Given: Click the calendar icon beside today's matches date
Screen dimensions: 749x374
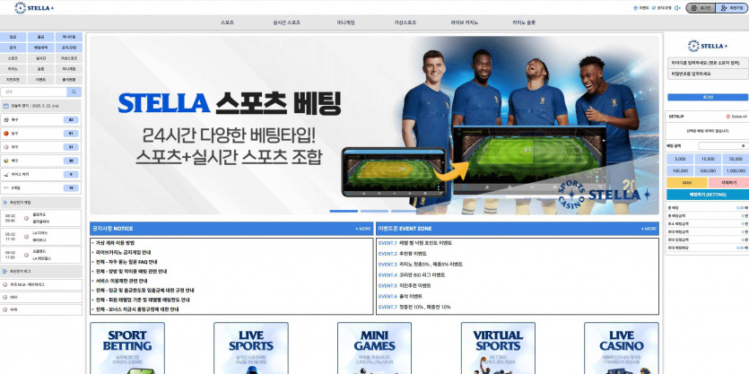Looking at the screenshot, I should point(5,106).
